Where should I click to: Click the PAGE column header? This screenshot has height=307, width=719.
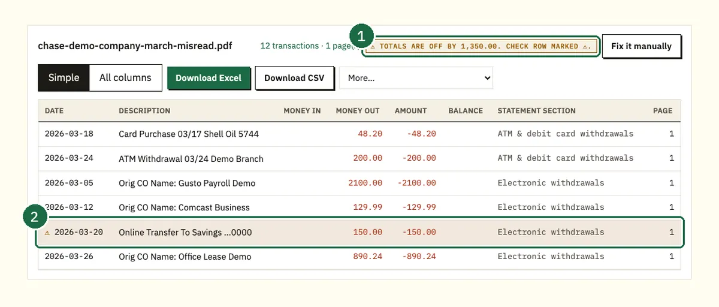tap(663, 111)
